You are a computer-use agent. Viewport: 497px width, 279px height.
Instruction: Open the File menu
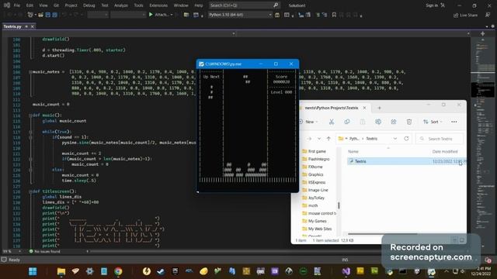[x=17, y=5]
